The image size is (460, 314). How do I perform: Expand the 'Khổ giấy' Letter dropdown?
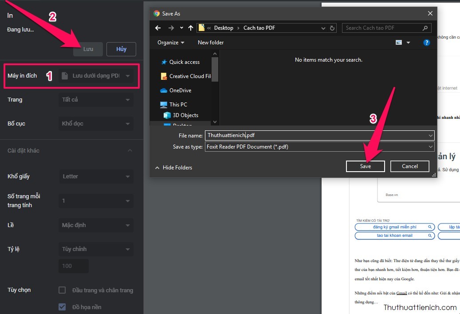pyautogui.click(x=96, y=177)
